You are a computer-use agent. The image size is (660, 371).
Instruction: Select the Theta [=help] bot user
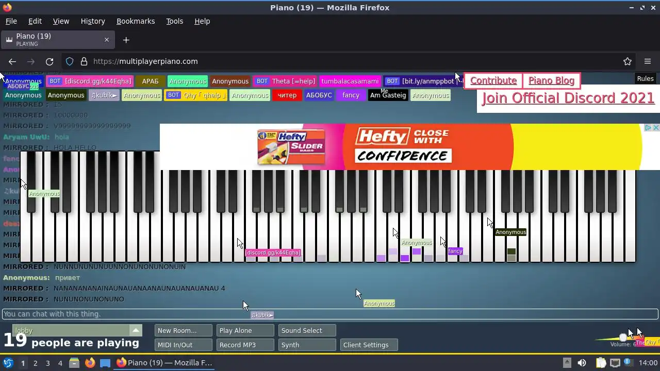(285, 81)
